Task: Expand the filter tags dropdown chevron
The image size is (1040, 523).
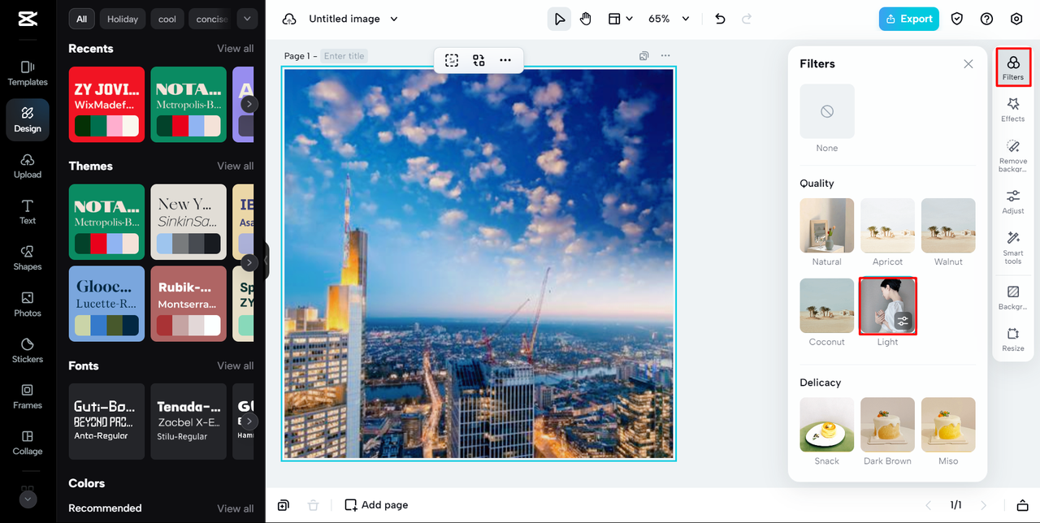Action: (247, 19)
